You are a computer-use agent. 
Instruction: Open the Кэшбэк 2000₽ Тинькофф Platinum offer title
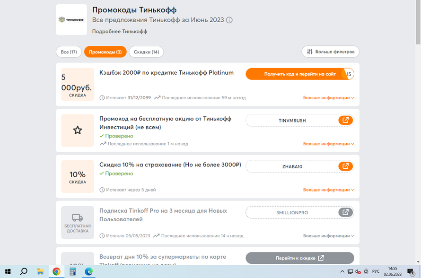pos(166,73)
